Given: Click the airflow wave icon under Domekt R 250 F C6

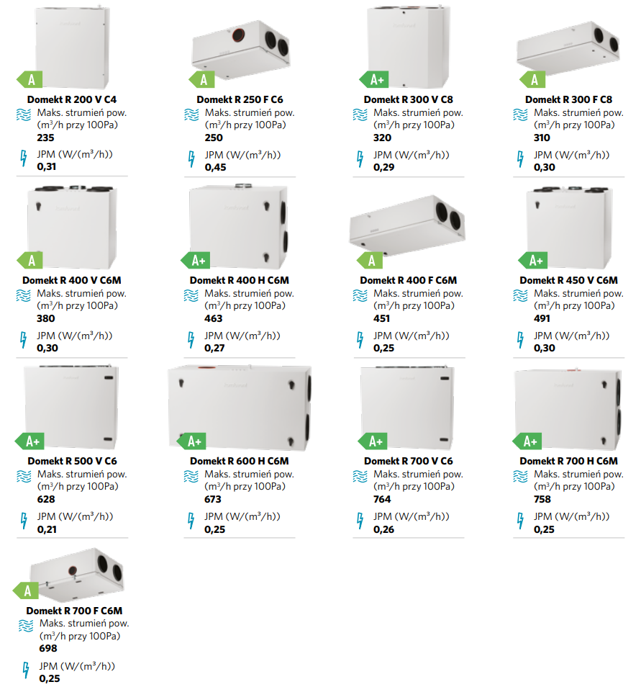Looking at the screenshot, I should 191,114.
